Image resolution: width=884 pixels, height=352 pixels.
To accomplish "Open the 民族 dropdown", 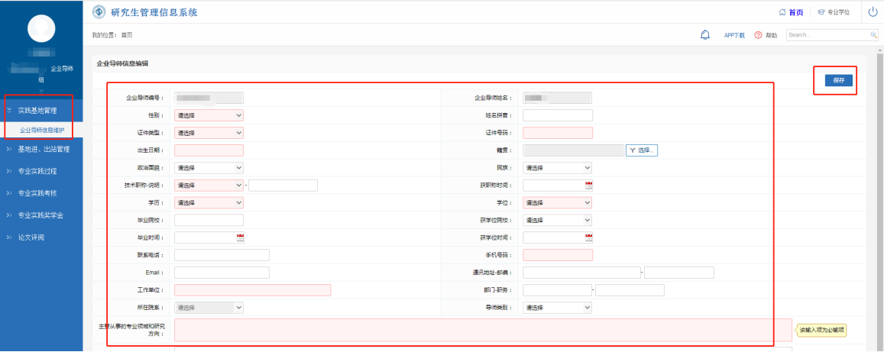I will 557,167.
